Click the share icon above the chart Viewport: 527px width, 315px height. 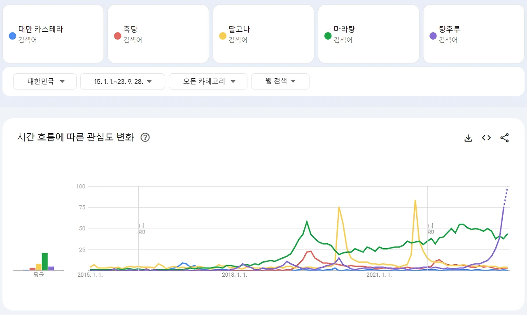tap(505, 138)
